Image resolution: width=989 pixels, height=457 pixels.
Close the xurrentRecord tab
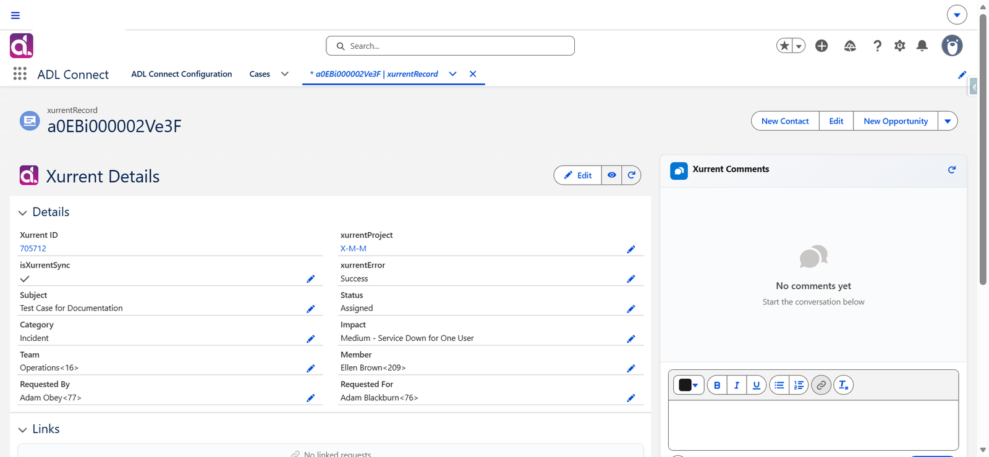[x=473, y=74]
